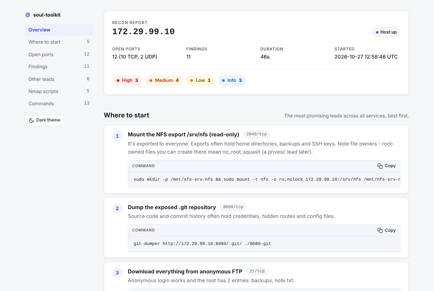434x291 pixels.
Task: Open the Overview section in sidebar
Action: (x=59, y=30)
